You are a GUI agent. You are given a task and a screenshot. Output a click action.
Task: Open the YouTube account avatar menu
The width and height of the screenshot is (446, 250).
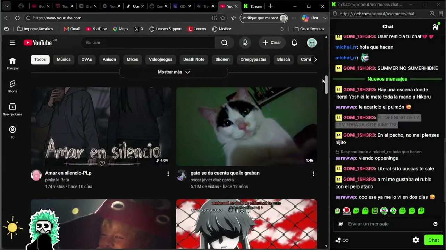point(312,43)
